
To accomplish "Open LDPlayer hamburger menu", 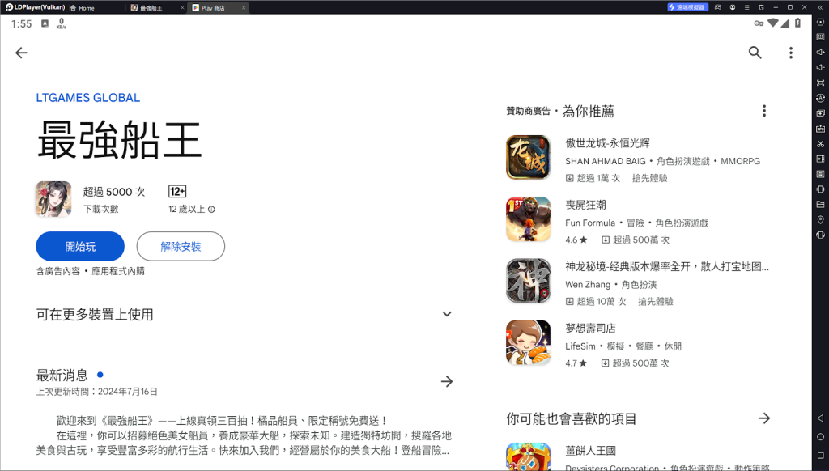I will pos(746,7).
